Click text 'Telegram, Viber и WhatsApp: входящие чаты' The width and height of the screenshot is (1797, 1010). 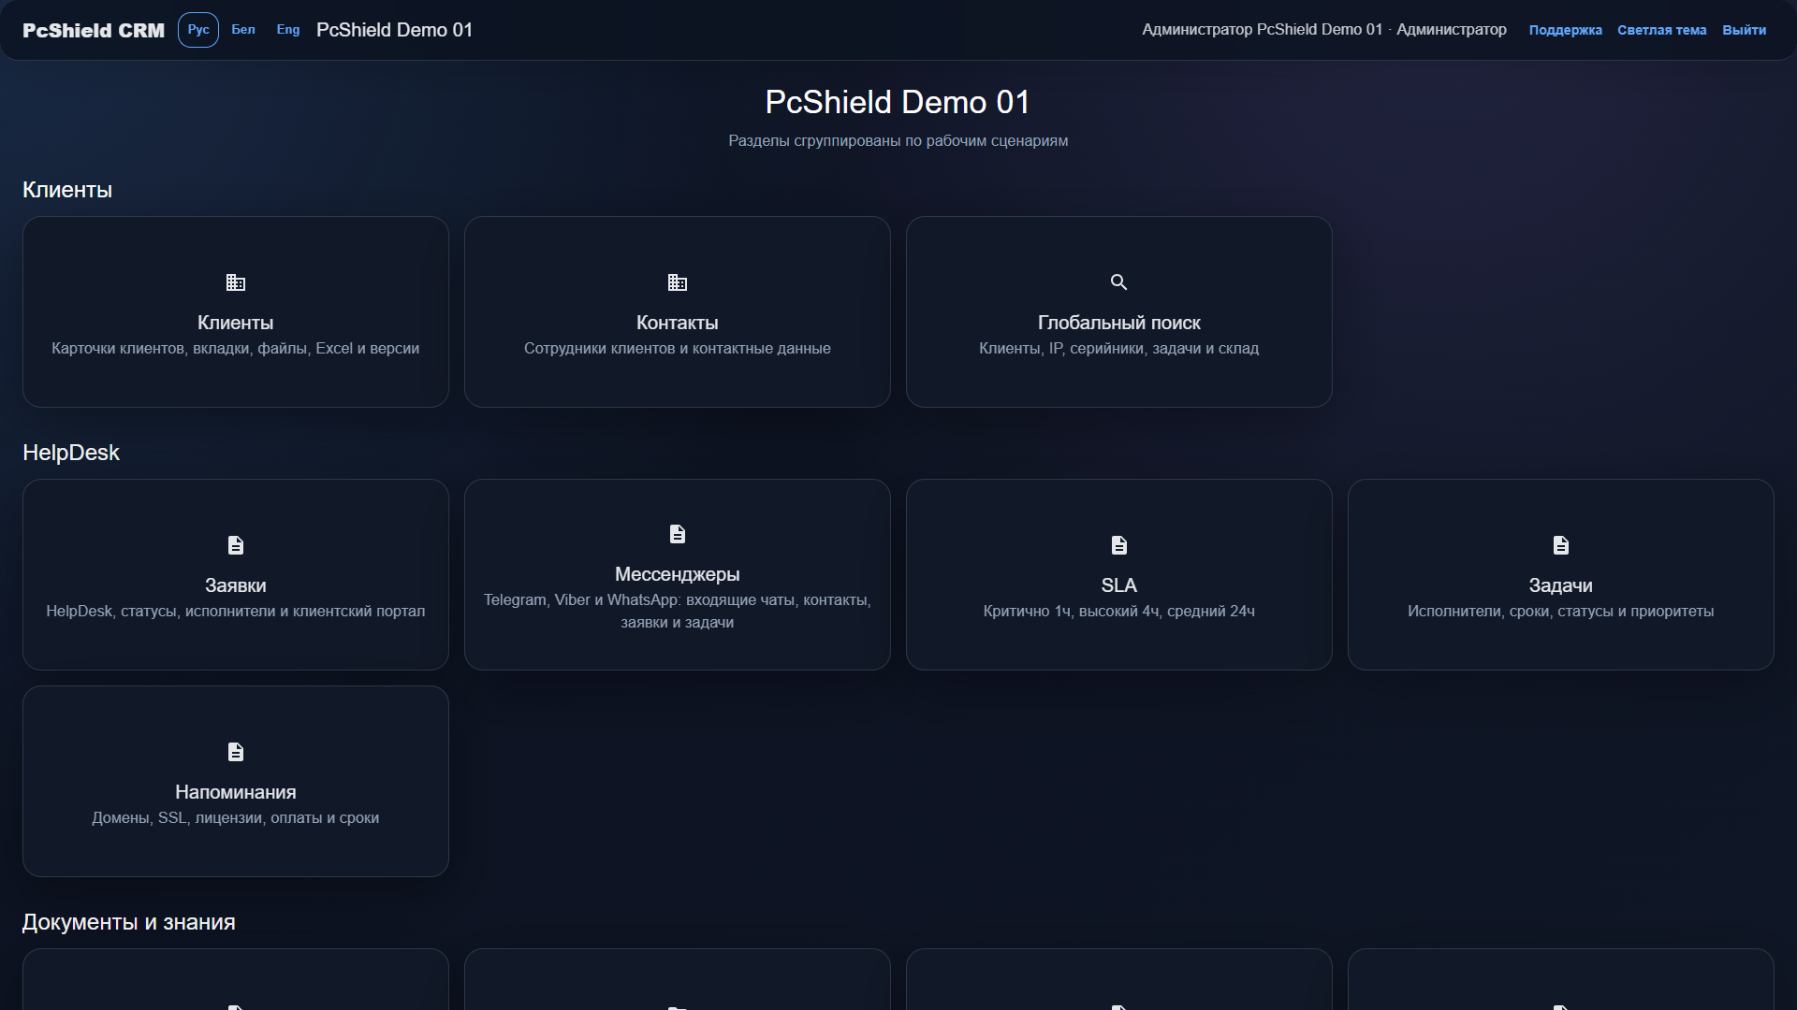pos(641,600)
